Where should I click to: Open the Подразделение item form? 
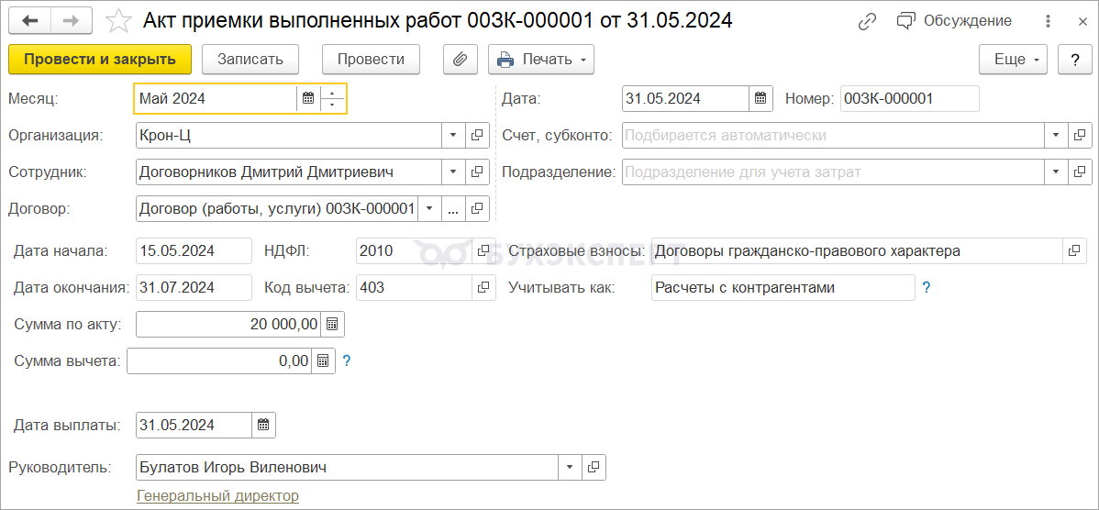(x=1080, y=172)
